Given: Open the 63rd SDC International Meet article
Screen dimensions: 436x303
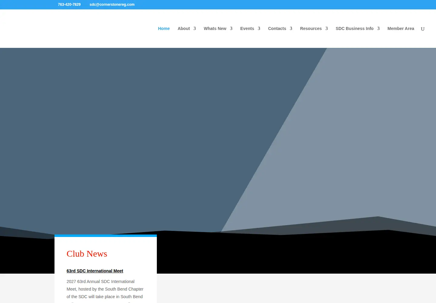Looking at the screenshot, I should point(95,271).
